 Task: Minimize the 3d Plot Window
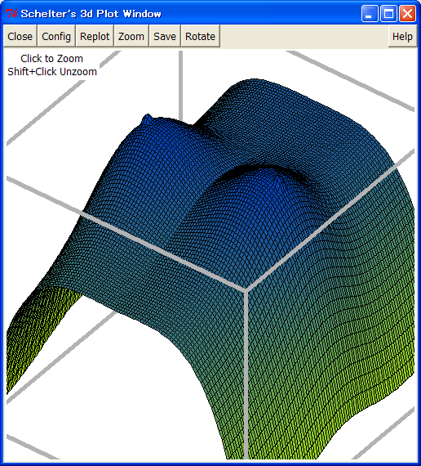[370, 14]
